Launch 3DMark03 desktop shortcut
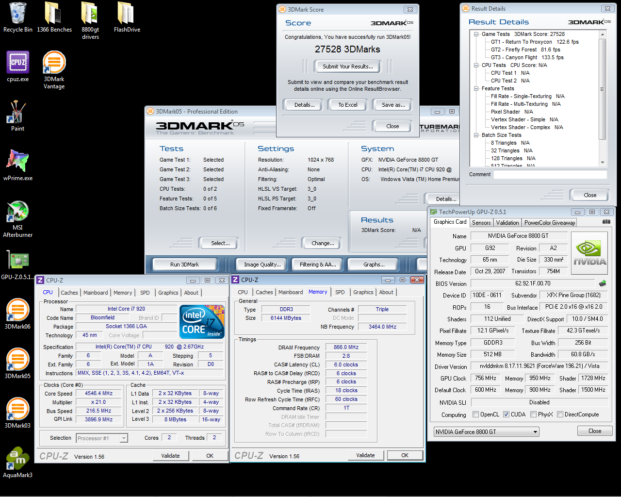 [x=17, y=414]
